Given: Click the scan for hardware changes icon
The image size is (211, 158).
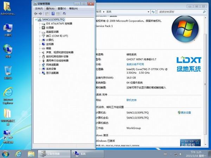Looking at the screenshot, I should 64,14.
